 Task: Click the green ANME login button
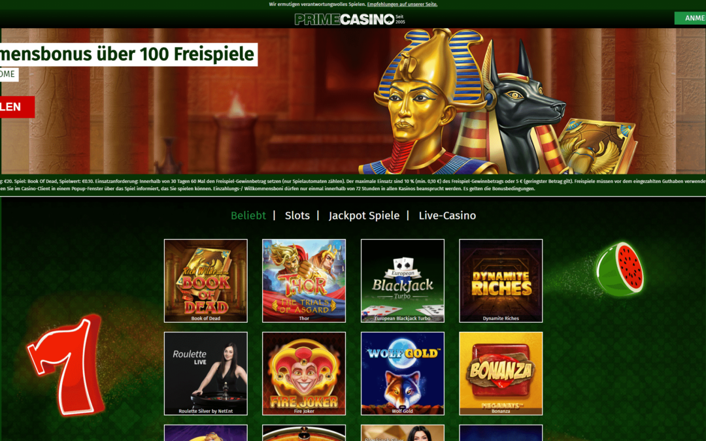690,18
